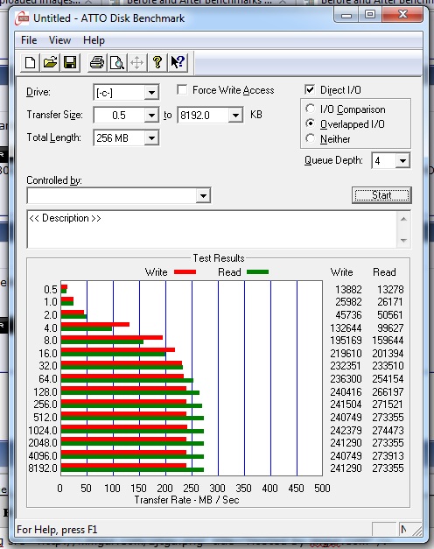Click the New document toolbar icon
Image resolution: width=434 pixels, height=549 pixels.
tap(30, 63)
